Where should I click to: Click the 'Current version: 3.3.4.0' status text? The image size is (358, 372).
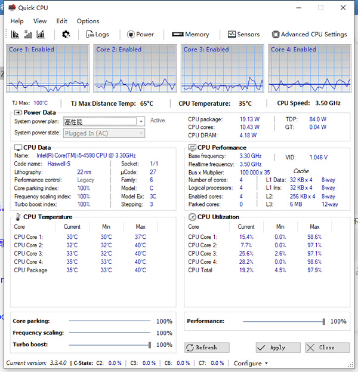point(36,363)
